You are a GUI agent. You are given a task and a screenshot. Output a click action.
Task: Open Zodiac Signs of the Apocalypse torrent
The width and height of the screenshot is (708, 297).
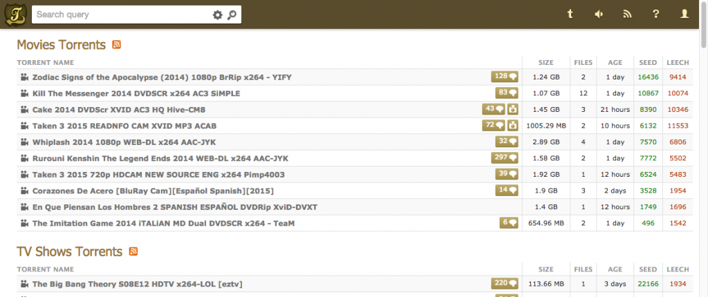pos(162,77)
